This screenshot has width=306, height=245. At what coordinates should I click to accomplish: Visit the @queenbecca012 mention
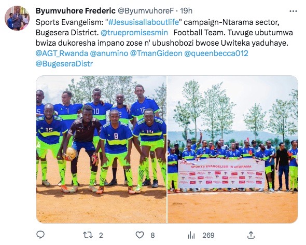tap(216, 53)
